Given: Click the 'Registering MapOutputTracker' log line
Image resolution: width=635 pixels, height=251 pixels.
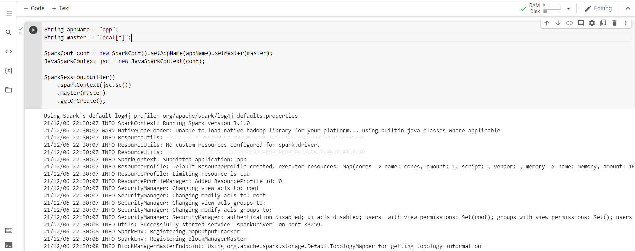Looking at the screenshot, I should point(142,231).
